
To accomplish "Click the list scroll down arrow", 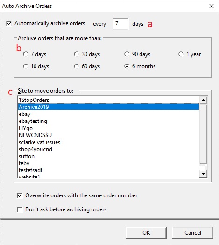I will click(x=203, y=173).
